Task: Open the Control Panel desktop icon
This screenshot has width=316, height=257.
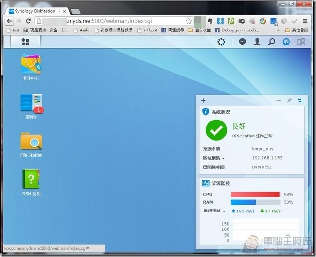Action: point(31,104)
